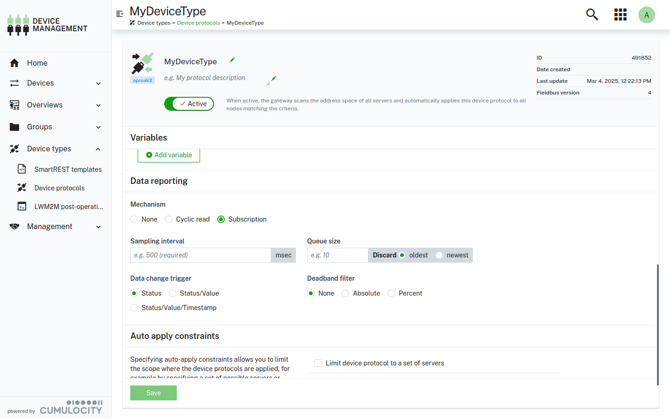Click the Add variable button
The height and width of the screenshot is (419, 670).
(169, 155)
